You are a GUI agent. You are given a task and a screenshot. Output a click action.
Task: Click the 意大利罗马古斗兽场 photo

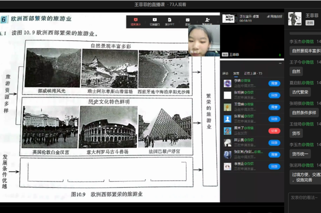click(x=108, y=127)
